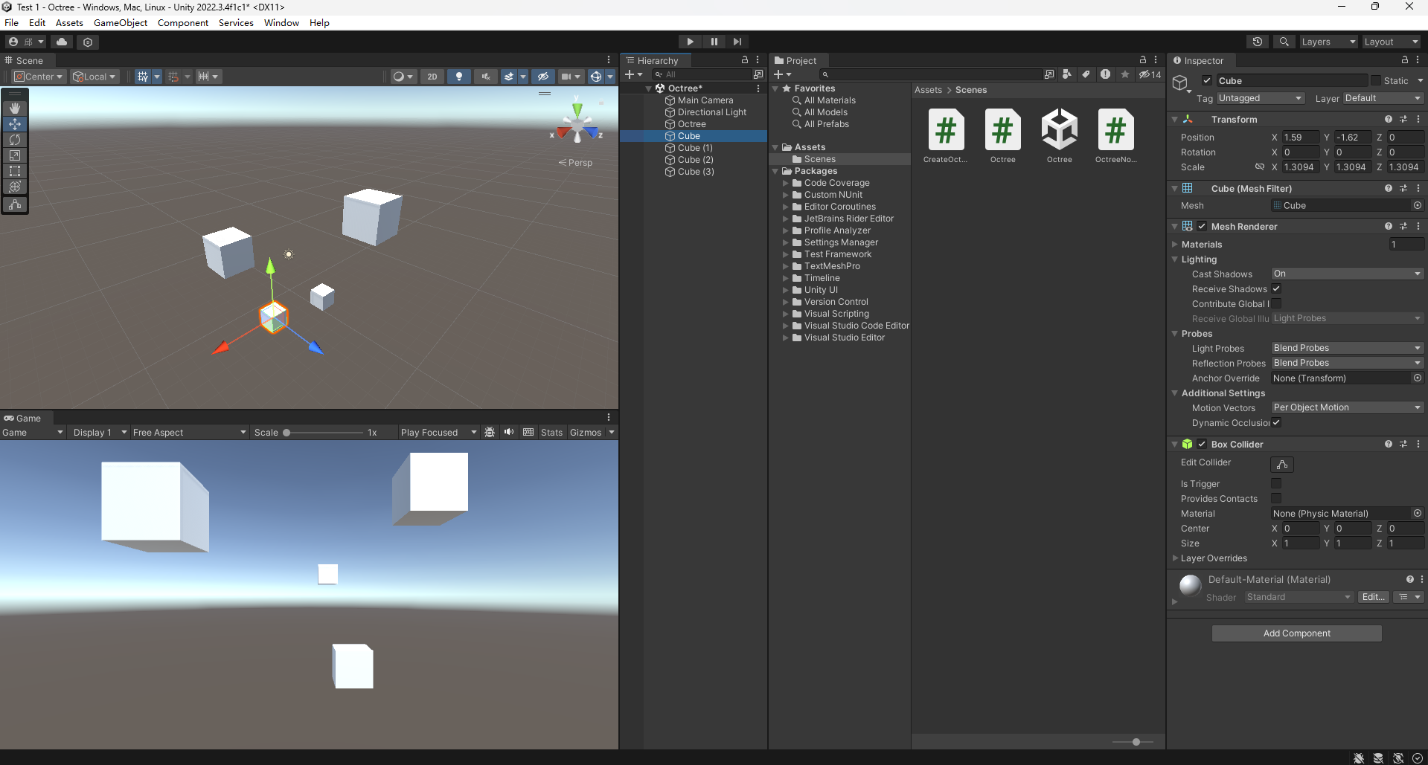The width and height of the screenshot is (1428, 765).
Task: Select the Hand view tool
Action: [15, 108]
